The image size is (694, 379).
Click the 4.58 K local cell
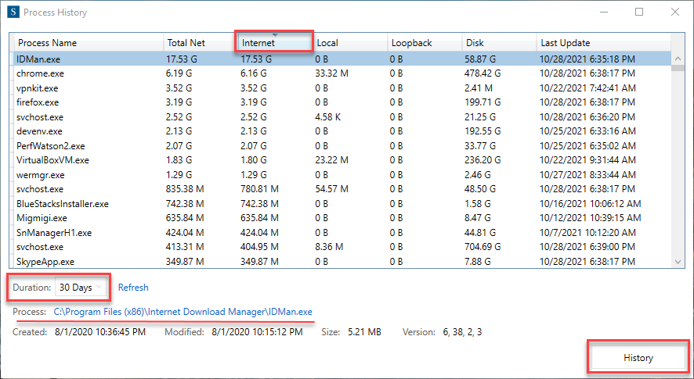tap(328, 117)
